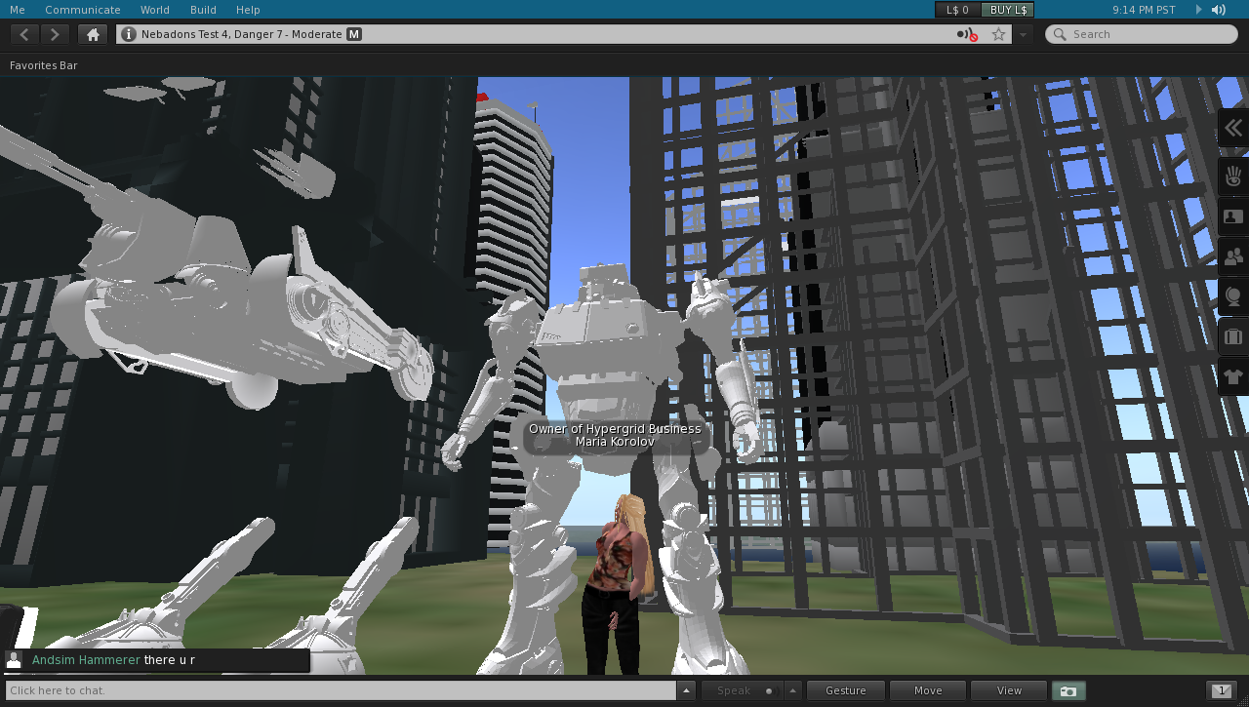The image size is (1249, 707).
Task: Take a snapshot with the camera button
Action: coord(1068,690)
